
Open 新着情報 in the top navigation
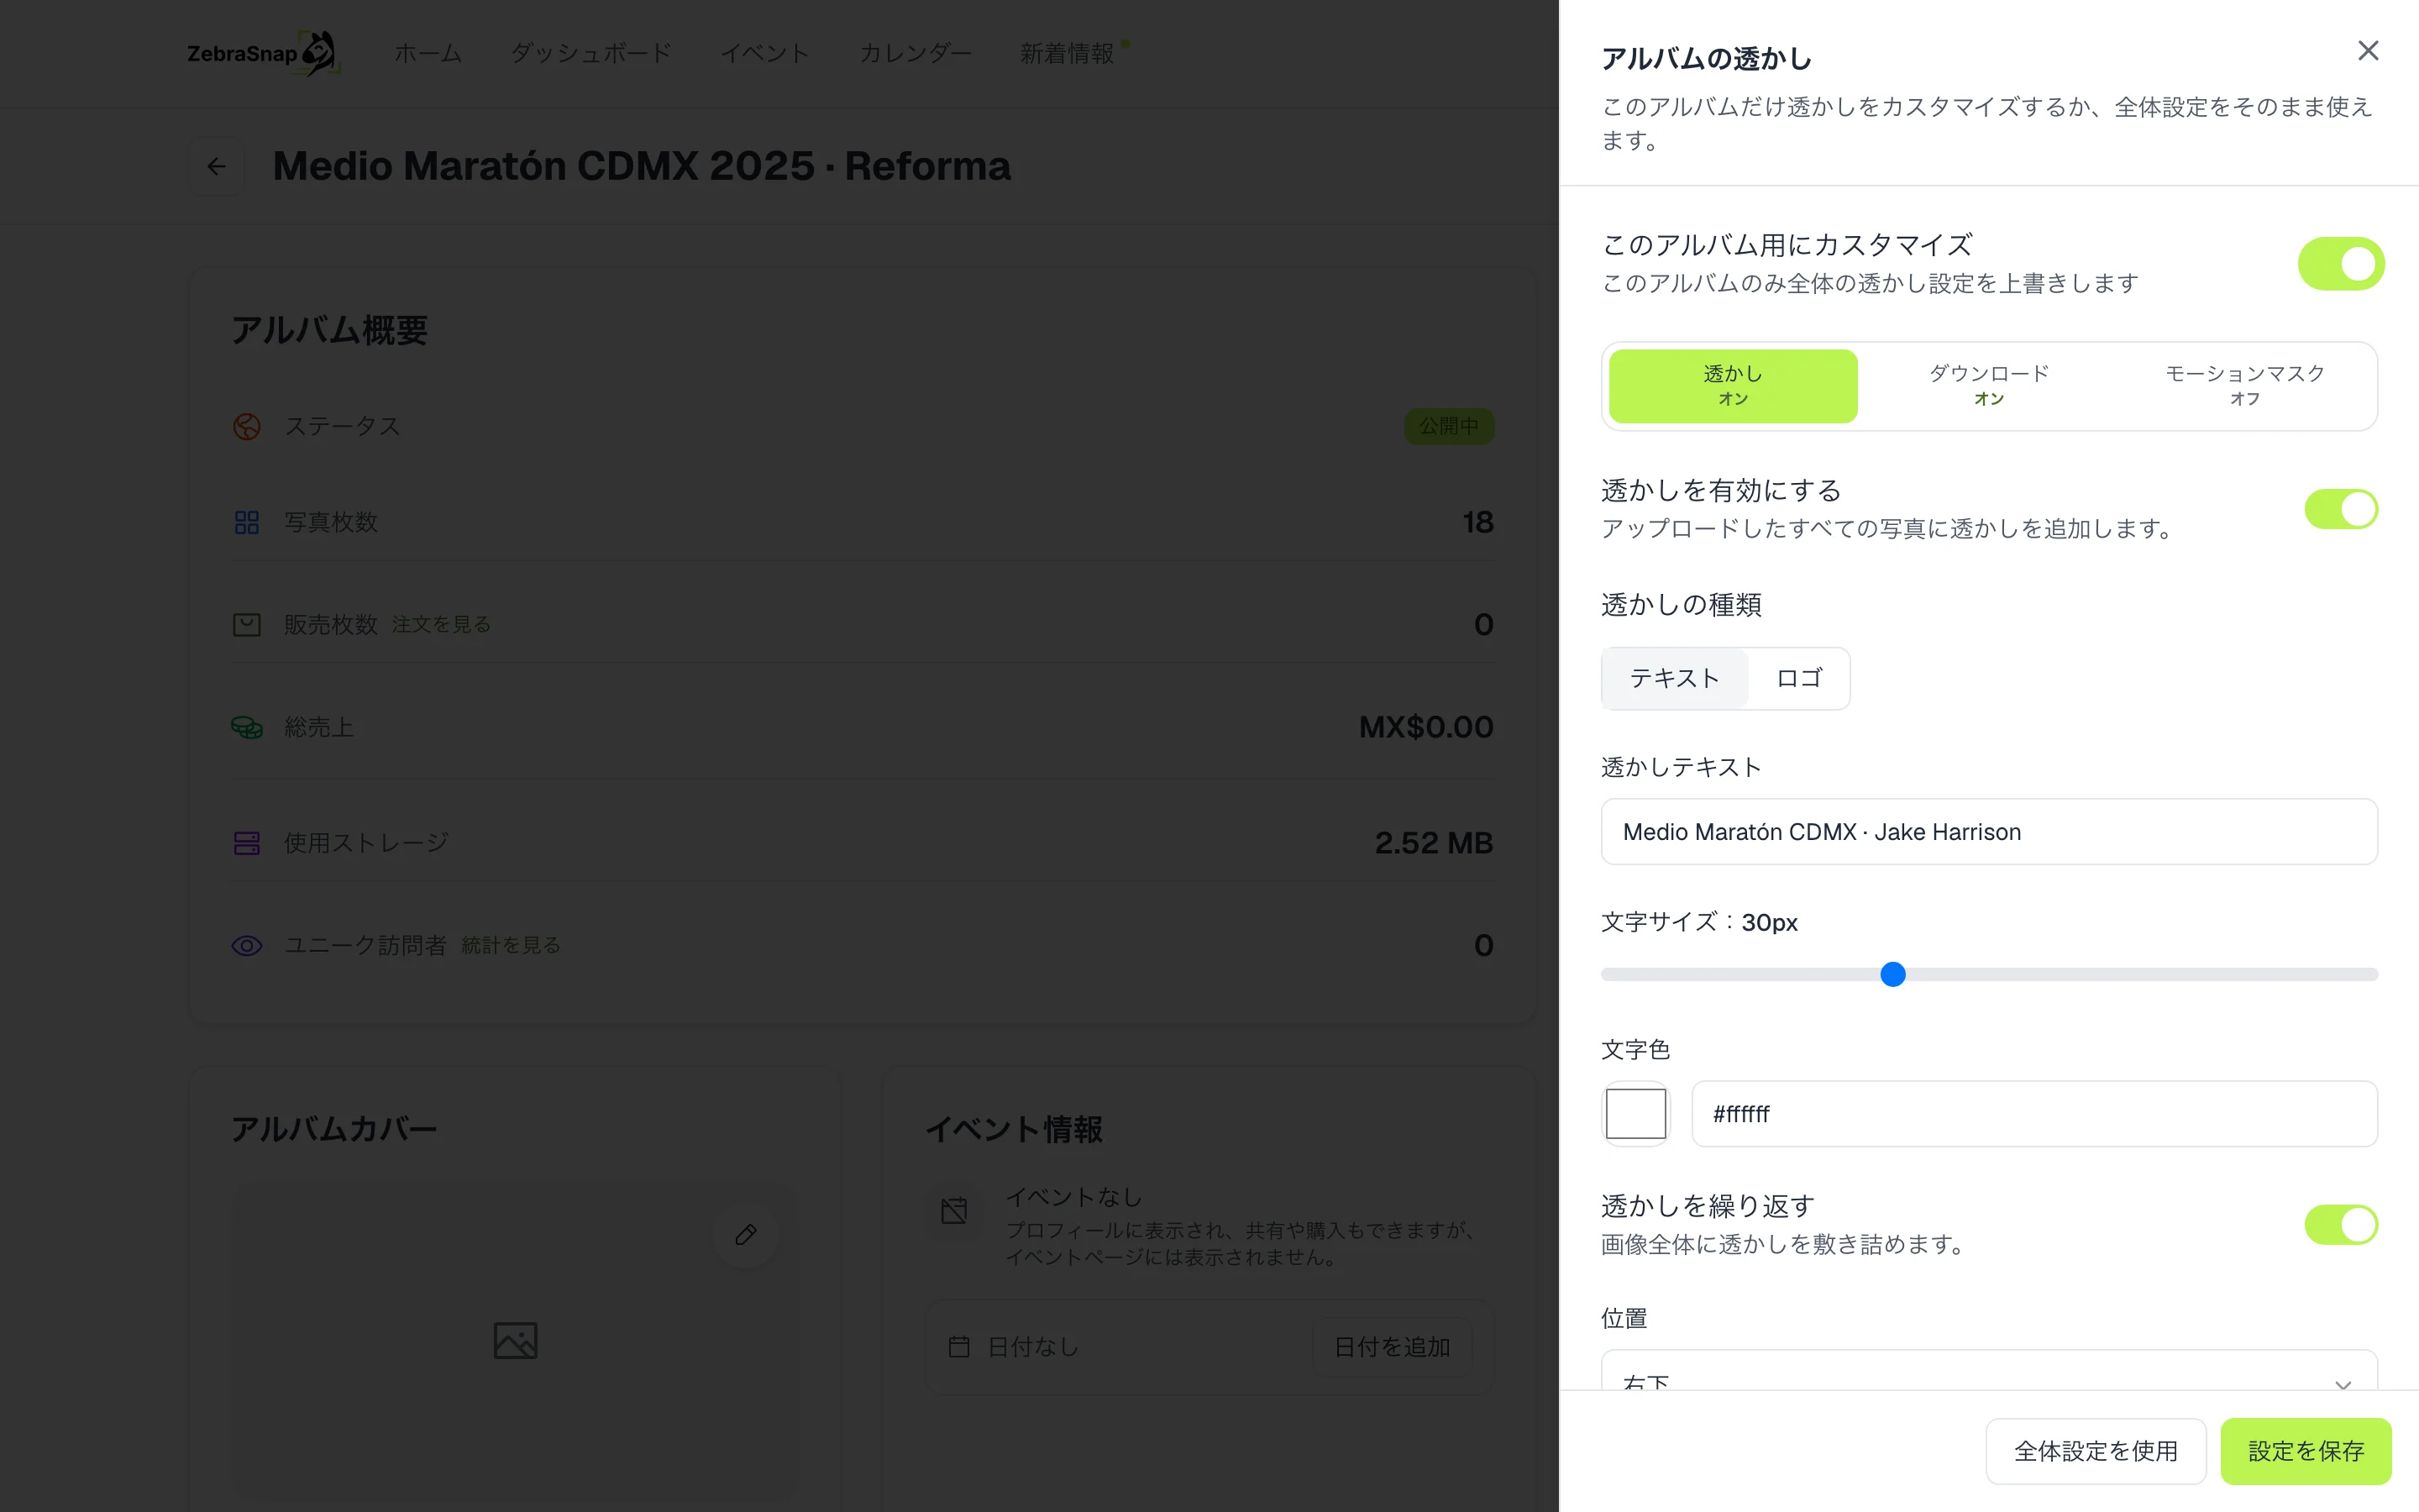point(1067,53)
